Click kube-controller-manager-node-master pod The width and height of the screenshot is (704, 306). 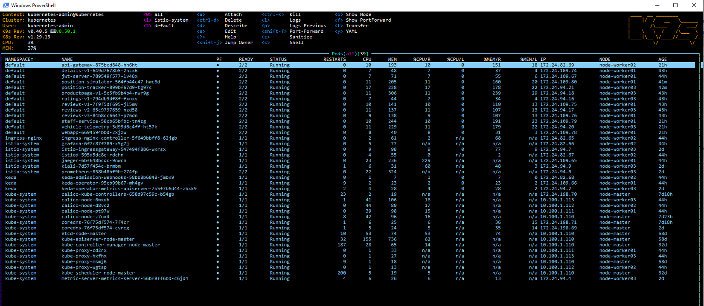pos(111,245)
